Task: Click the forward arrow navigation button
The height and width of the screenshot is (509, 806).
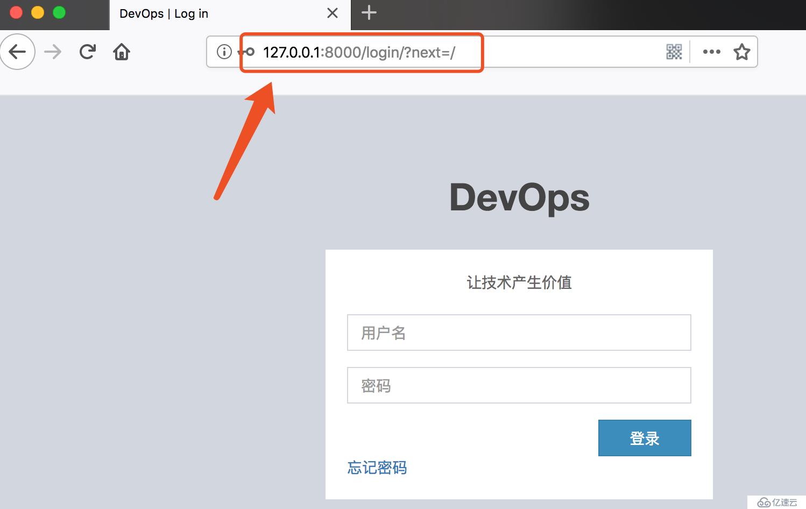Action: 53,52
